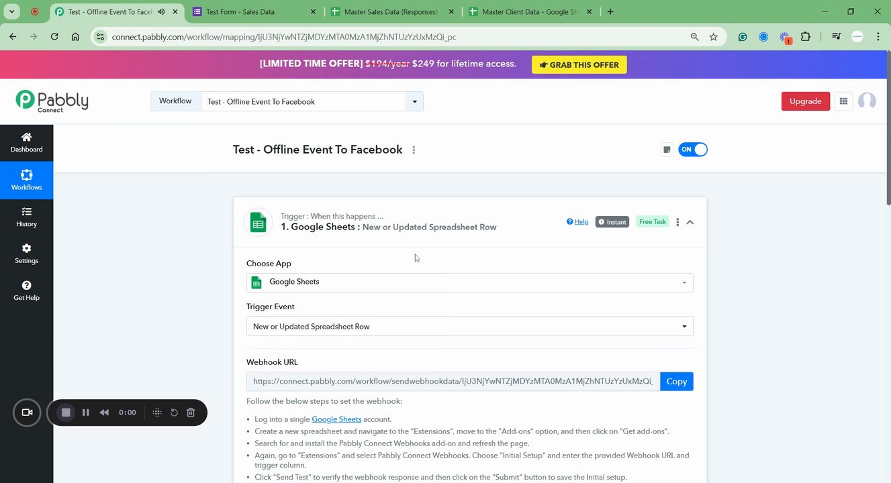The width and height of the screenshot is (891, 483).
Task: Open Get Help in the sidebar
Action: [x=26, y=290]
